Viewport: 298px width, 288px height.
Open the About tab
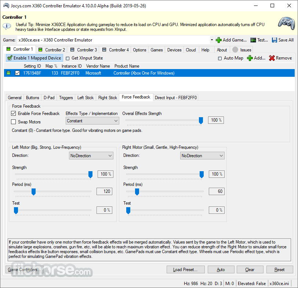click(222, 50)
